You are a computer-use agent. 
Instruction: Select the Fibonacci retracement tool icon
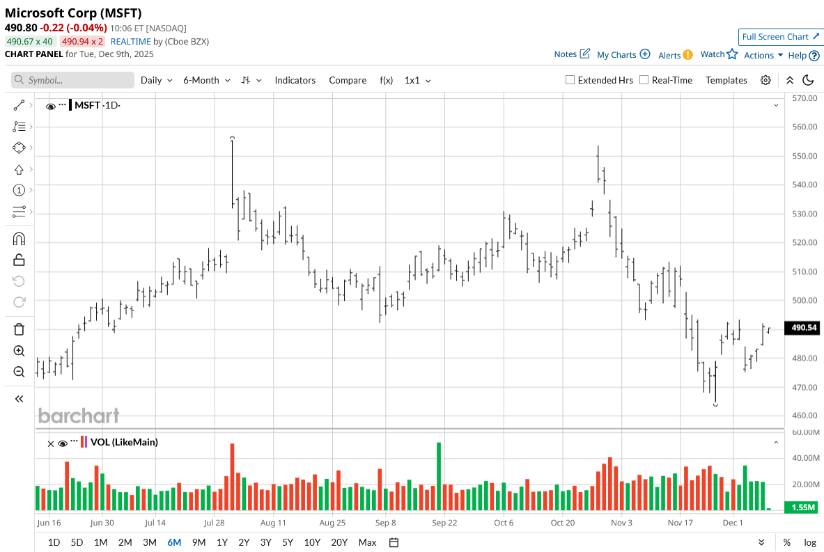[19, 127]
